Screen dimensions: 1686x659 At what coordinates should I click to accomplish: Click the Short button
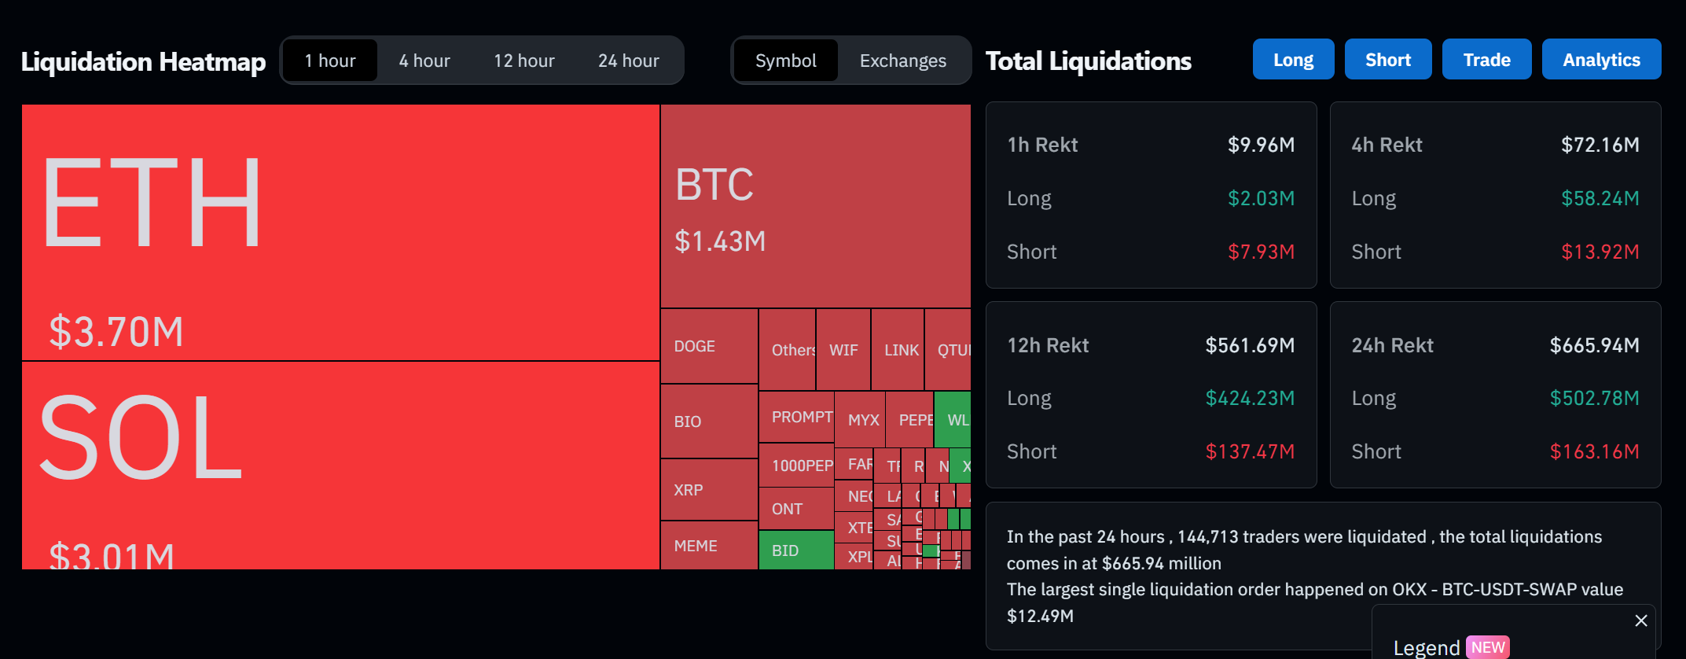tap(1388, 60)
